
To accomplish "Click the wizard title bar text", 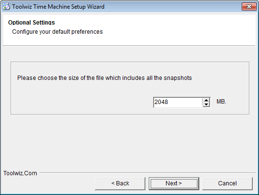I will click(58, 7).
